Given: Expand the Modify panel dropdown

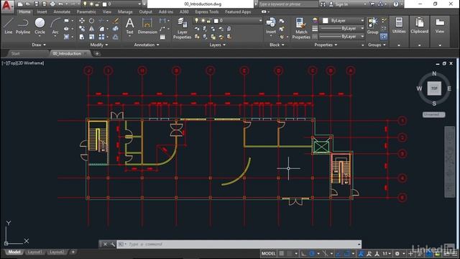Looking at the screenshot, I should click(99, 45).
